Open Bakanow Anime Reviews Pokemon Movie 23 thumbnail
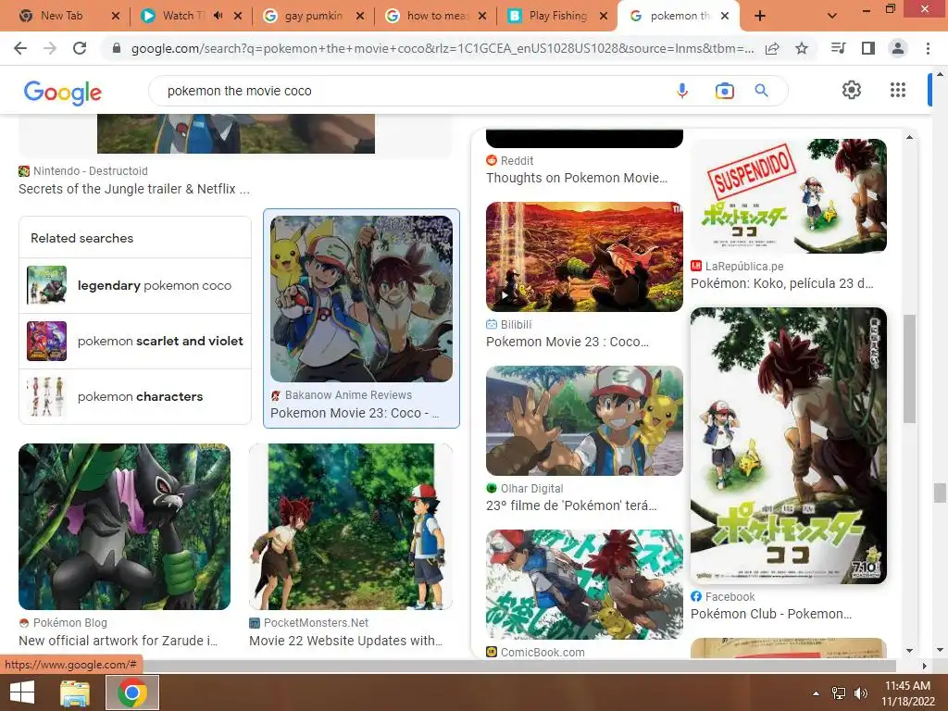Viewport: 948px width, 711px height. (x=362, y=299)
